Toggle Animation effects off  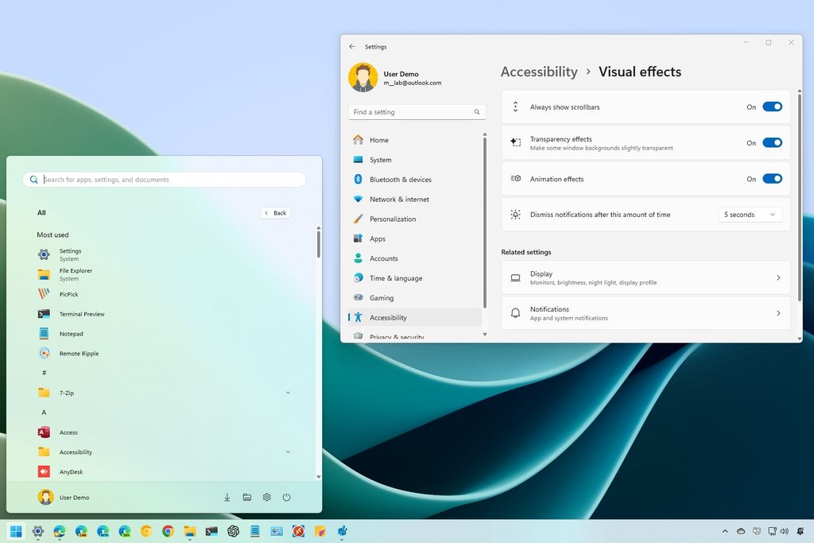(772, 179)
